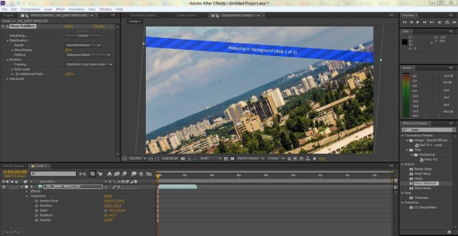Open 1 View layout dropdown
The height and width of the screenshot is (236, 458).
276,158
